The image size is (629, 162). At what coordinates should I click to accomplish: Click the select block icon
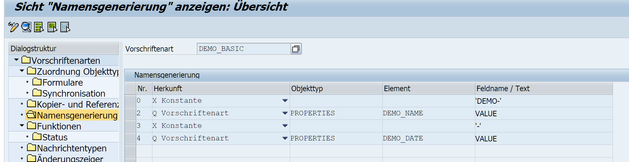click(52, 27)
